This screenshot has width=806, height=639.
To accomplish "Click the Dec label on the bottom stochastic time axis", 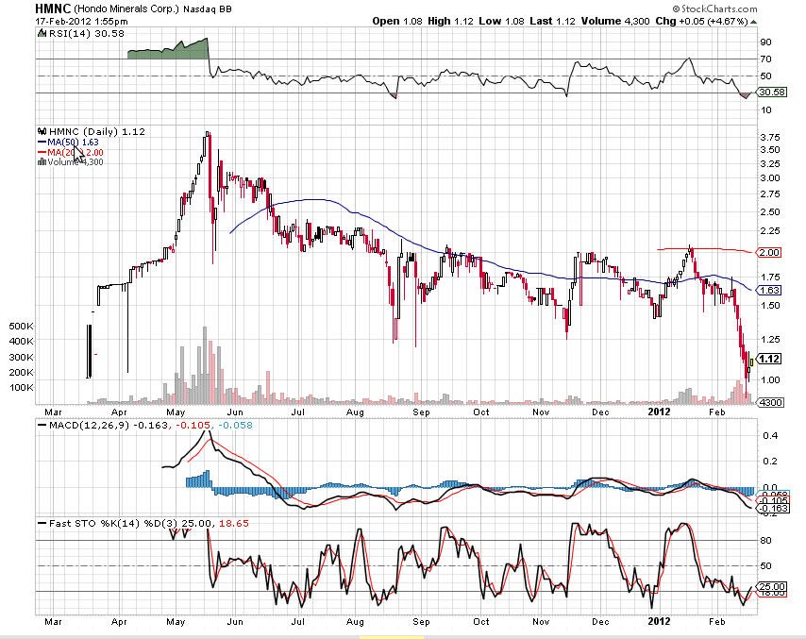I will (x=600, y=621).
